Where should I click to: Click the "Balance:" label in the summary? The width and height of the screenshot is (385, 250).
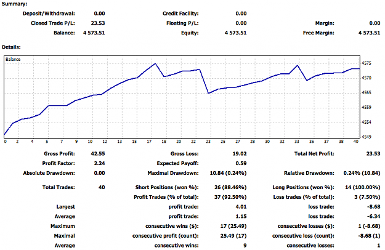(64, 33)
